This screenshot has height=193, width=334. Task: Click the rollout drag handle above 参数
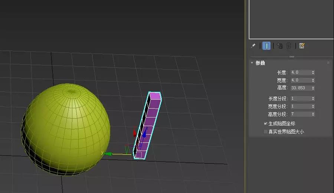[x=292, y=57]
